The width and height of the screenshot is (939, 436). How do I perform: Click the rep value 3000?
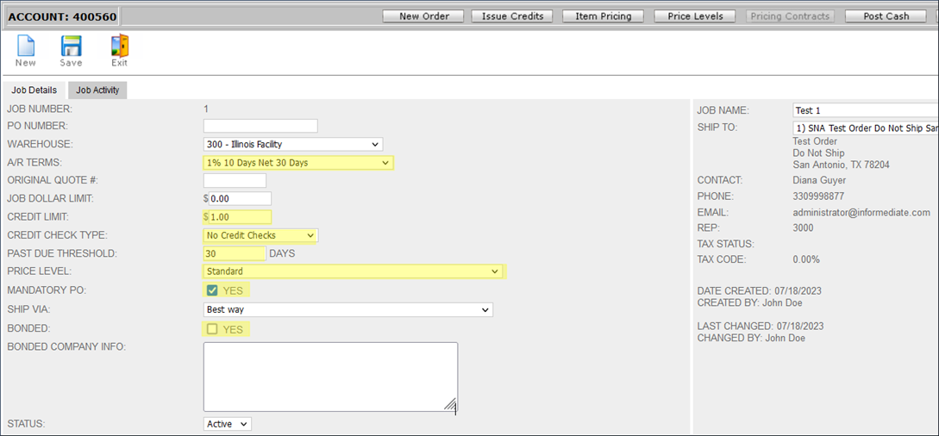pos(803,227)
